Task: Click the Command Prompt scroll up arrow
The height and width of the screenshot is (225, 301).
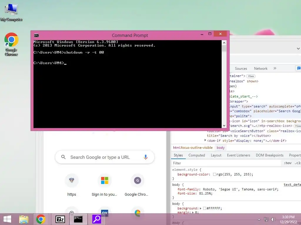Action: point(224,43)
